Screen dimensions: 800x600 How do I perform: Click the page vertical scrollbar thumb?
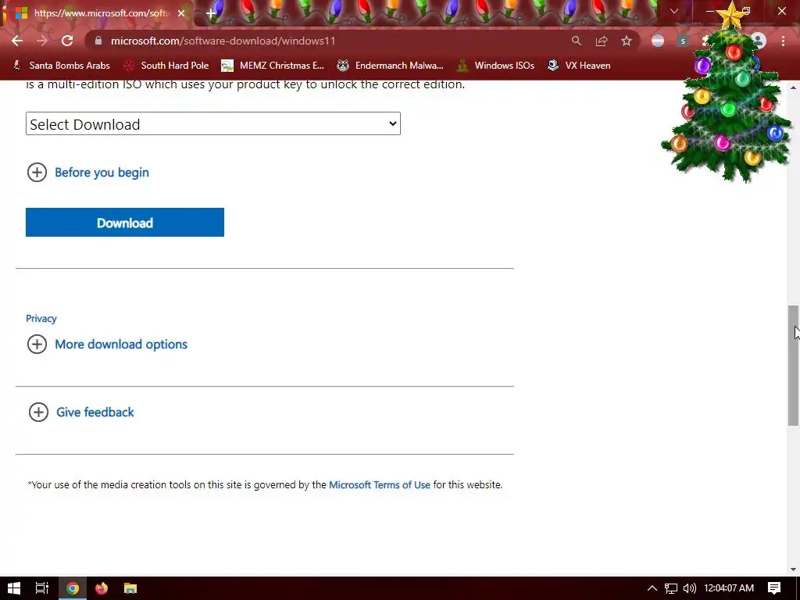[x=794, y=366]
